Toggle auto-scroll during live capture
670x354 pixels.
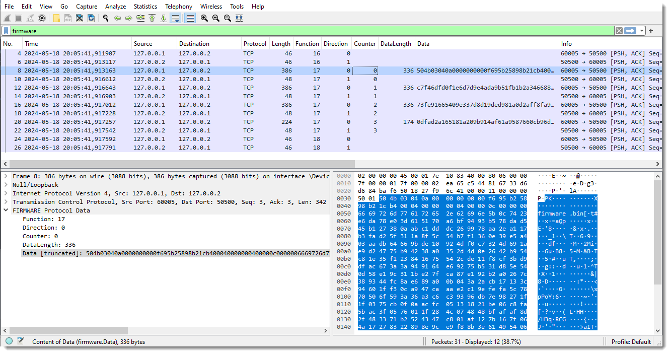[176, 18]
